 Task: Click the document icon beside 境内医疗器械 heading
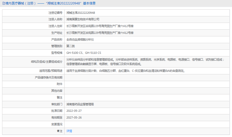[4, 3]
